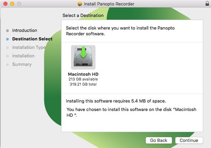Click the Select a Destination heading
The image size is (211, 148).
pyautogui.click(x=83, y=16)
